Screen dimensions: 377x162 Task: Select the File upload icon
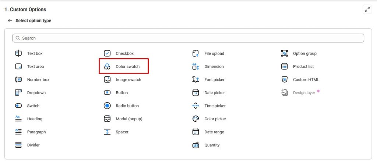[x=196, y=54]
